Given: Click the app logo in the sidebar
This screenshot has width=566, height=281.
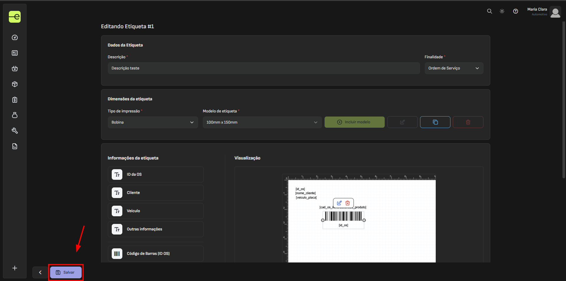Looking at the screenshot, I should pyautogui.click(x=15, y=17).
